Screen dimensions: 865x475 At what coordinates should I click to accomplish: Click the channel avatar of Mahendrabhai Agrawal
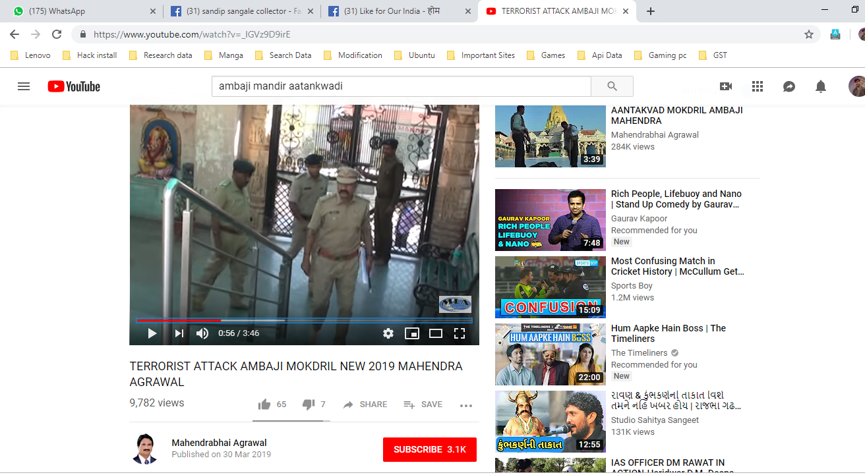coord(145,449)
